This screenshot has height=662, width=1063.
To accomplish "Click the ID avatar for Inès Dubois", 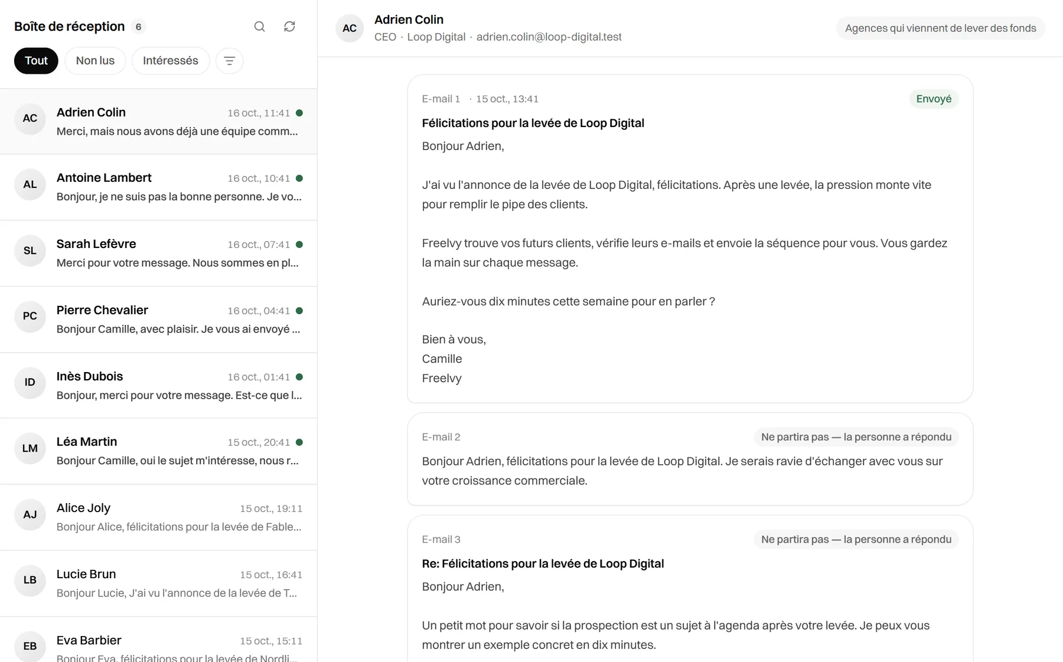I will 30,383.
